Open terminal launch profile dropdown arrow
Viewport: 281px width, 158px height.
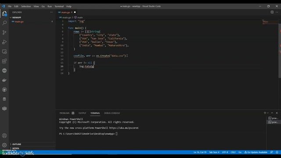(268, 113)
